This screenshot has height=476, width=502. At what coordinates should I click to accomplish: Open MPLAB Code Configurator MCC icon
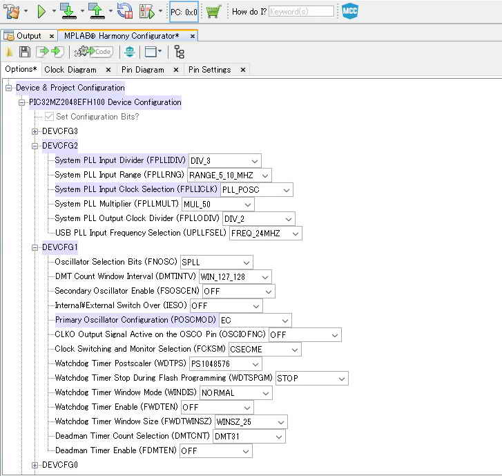pyautogui.click(x=350, y=11)
